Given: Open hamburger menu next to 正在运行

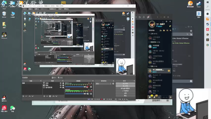Looking at the screenshot, I should [167, 100].
